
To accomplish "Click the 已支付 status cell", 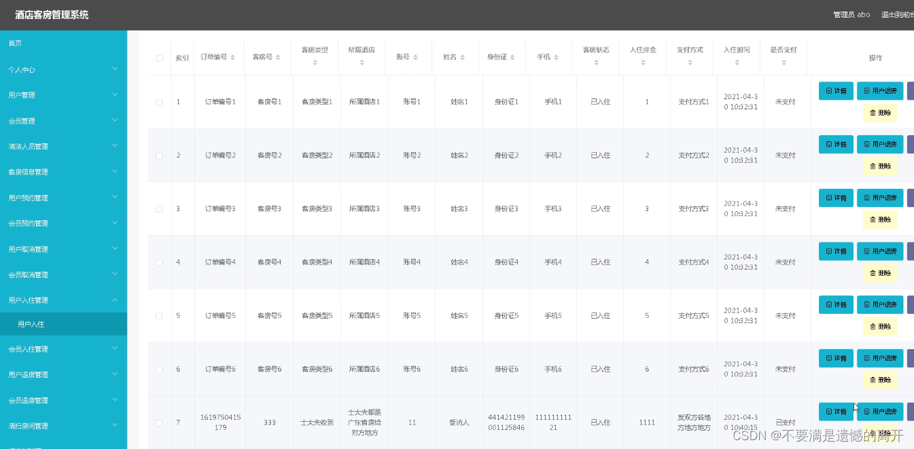I will coord(786,423).
